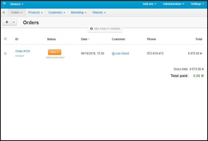Sort orders by the Total column
Viewport: 208px width, 141px height.
point(199,39)
